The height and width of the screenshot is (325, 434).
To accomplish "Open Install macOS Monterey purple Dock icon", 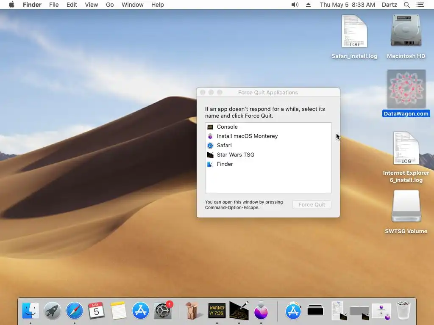I will 261,310.
